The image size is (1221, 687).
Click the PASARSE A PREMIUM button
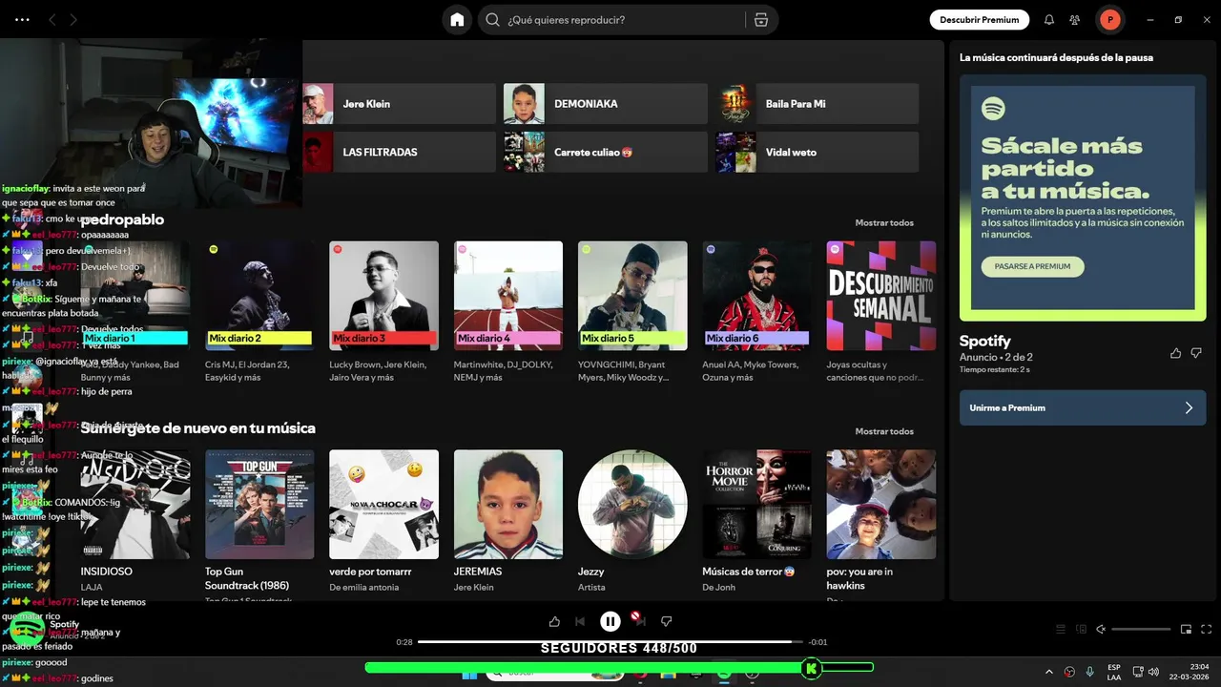coord(1033,266)
